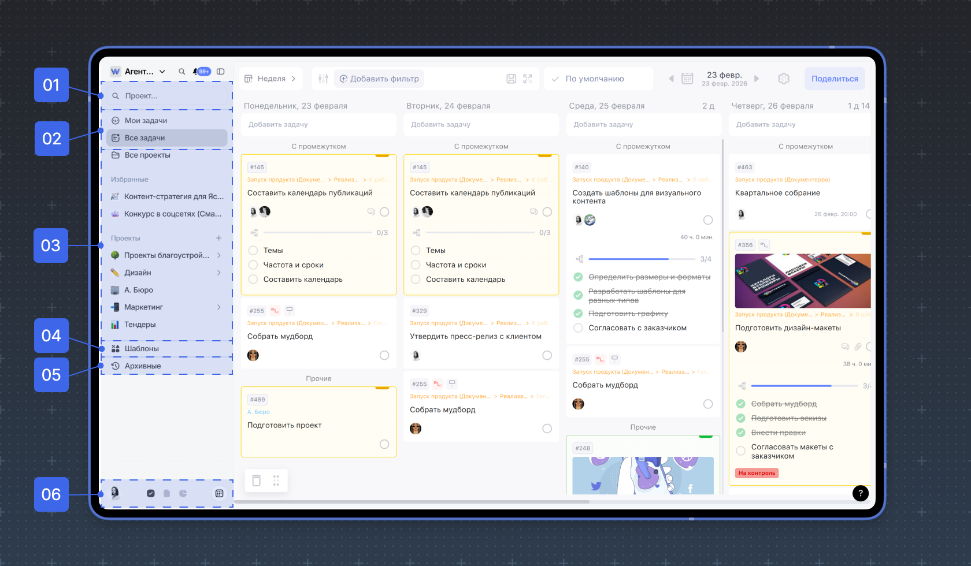Image resolution: width=971 pixels, height=566 pixels.
Task: Check the 'Темы' subtask in Monday's card
Action: tap(253, 251)
